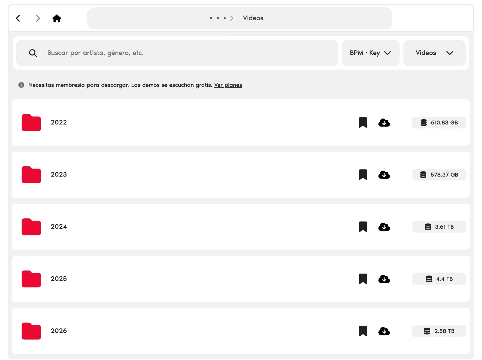Open the 2022 folder icon
Viewport: 482px width, 360px height.
click(x=31, y=122)
